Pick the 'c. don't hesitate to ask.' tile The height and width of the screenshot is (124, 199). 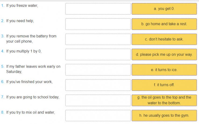[x=164, y=39]
